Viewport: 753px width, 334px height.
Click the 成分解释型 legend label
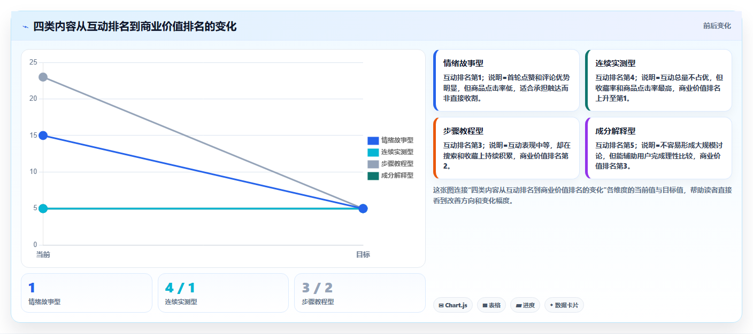397,176
